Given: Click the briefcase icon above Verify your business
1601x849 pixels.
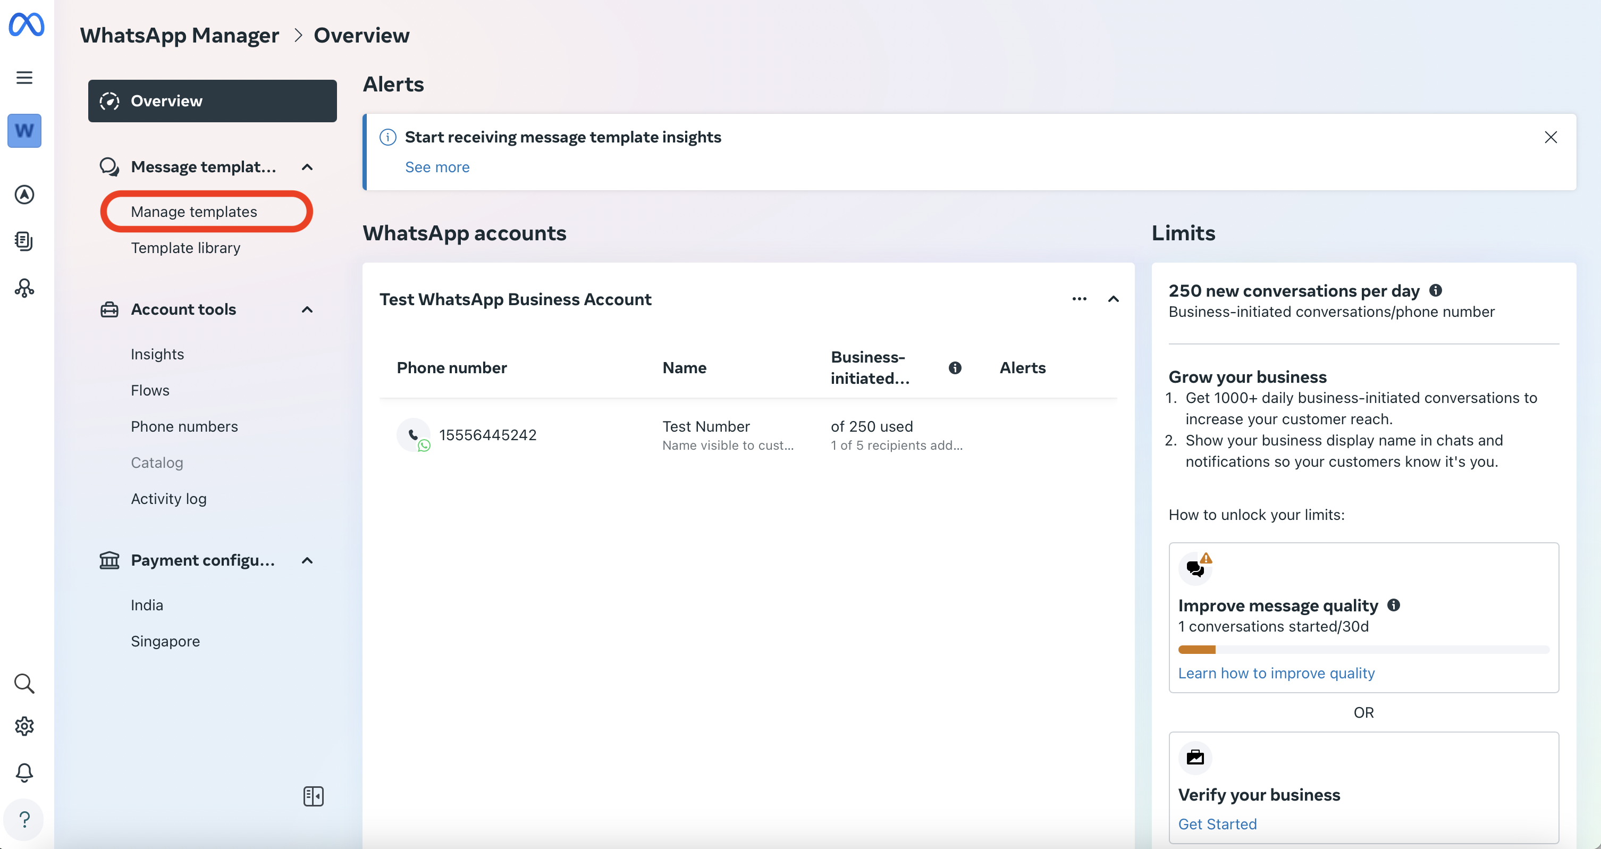Looking at the screenshot, I should (x=1195, y=758).
